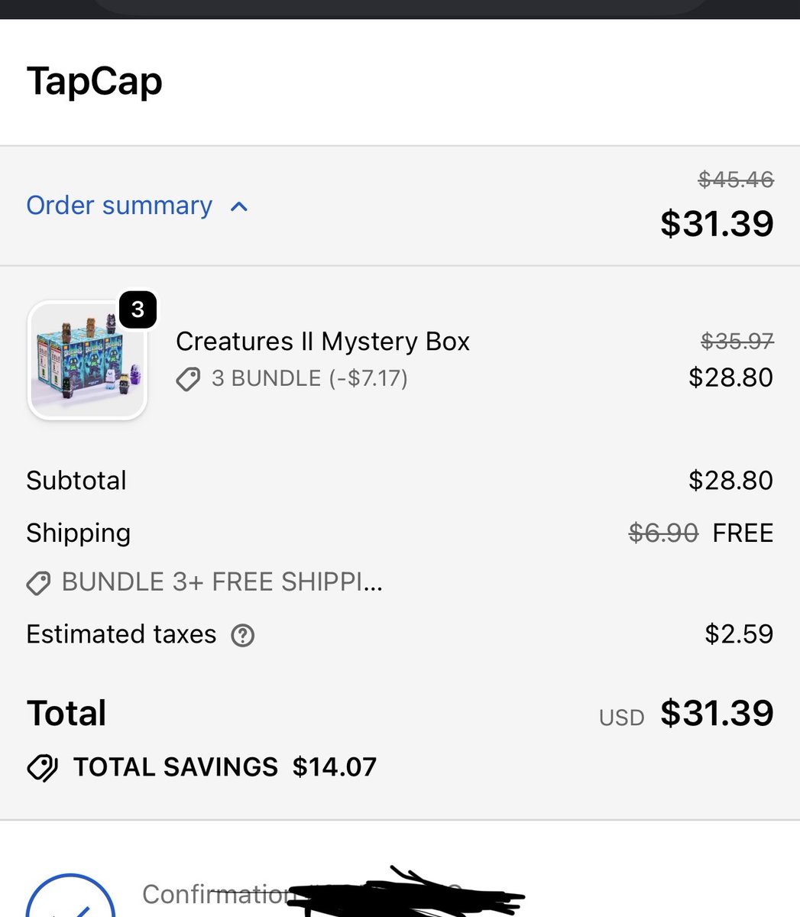Tap the Creatures II Mystery Box thumbnail
The image size is (800, 917).
(87, 360)
